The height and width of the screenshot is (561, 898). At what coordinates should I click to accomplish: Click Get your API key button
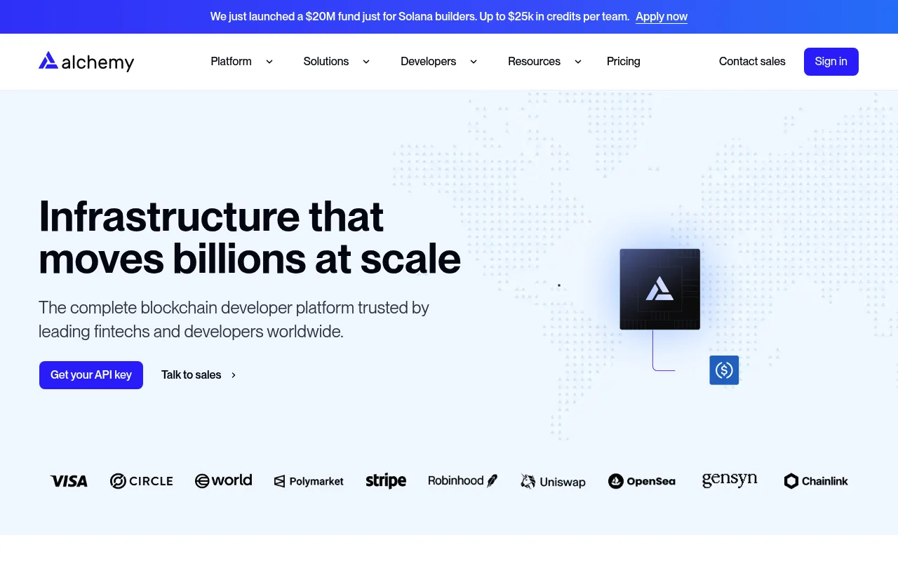pyautogui.click(x=91, y=375)
